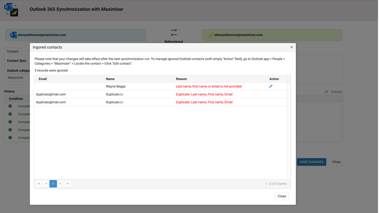Viewport: 379px width, 213px height.
Task: Click the '1 - 3 of 3 items' pager label
Action: (x=276, y=184)
